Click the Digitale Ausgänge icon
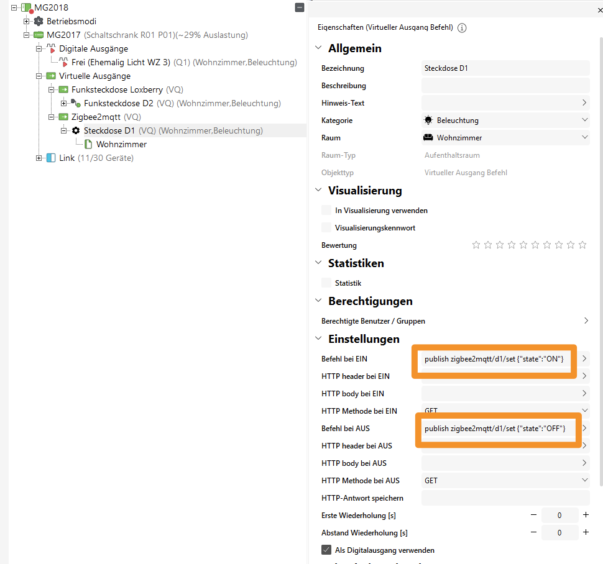The width and height of the screenshot is (603, 564). [51, 48]
